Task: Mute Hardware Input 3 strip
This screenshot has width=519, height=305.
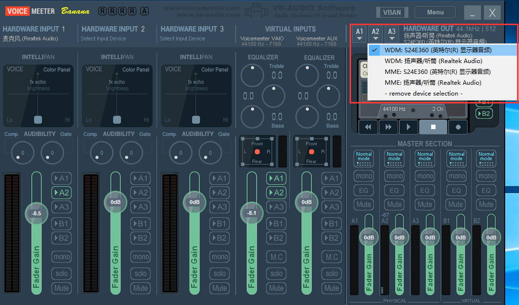Action: tap(219, 288)
